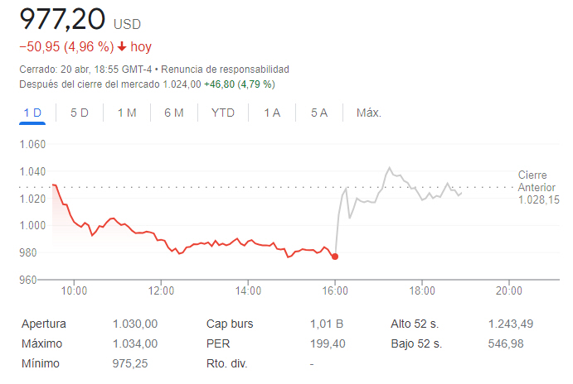The width and height of the screenshot is (573, 384).
Task: Click the 16:00 label on time axis
Action: (335, 290)
